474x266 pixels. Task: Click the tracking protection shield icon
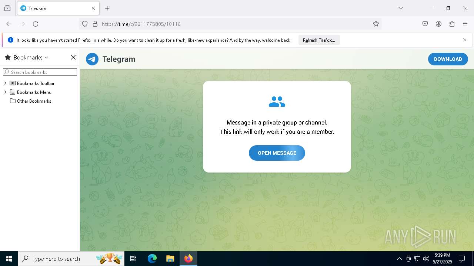pos(85,24)
